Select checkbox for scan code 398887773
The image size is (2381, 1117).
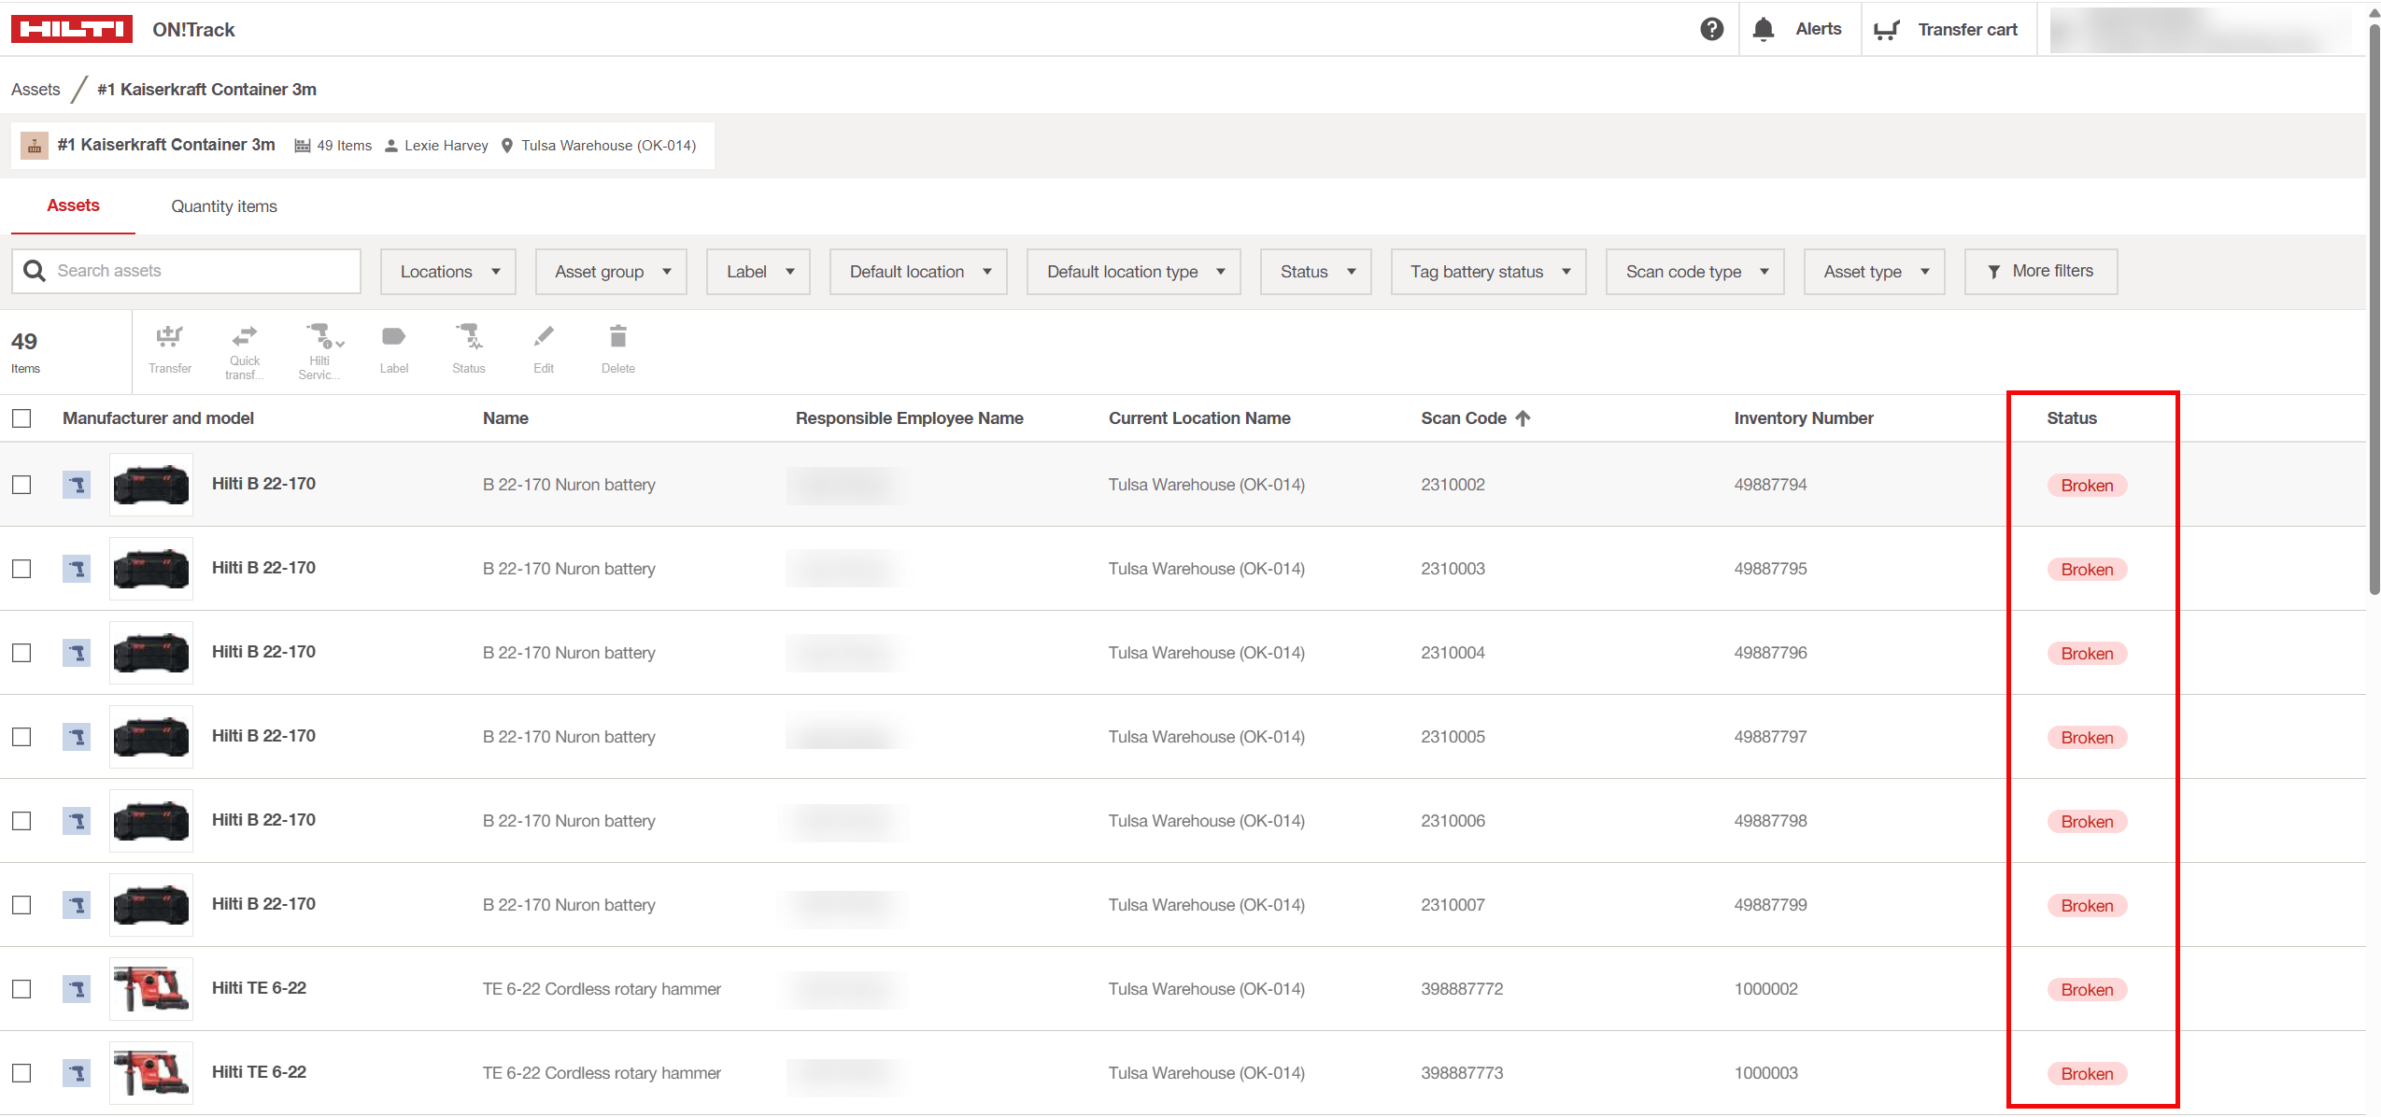(x=21, y=1073)
